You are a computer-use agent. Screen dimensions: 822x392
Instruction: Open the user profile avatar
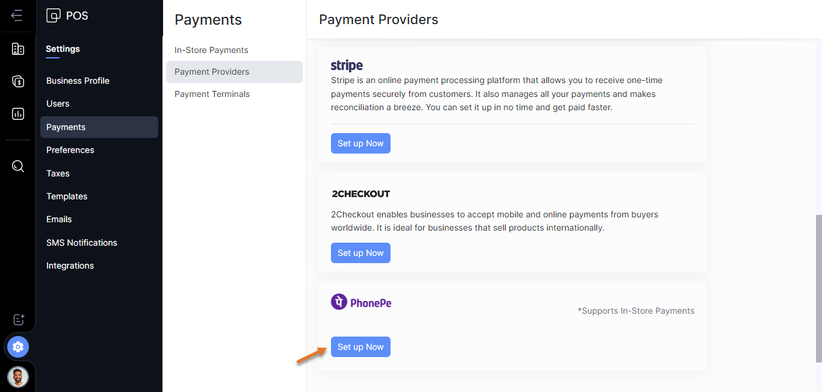coord(18,377)
